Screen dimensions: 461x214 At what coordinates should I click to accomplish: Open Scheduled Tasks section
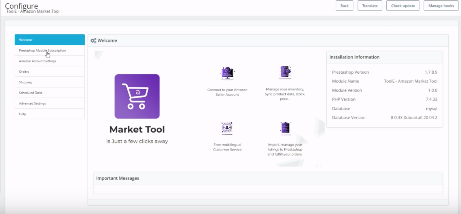point(50,93)
